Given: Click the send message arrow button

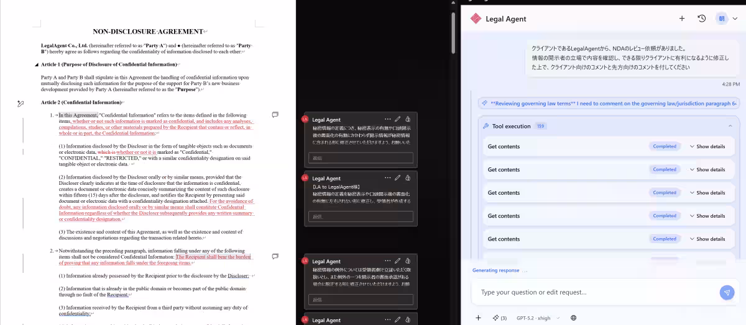Looking at the screenshot, I should coord(726,293).
